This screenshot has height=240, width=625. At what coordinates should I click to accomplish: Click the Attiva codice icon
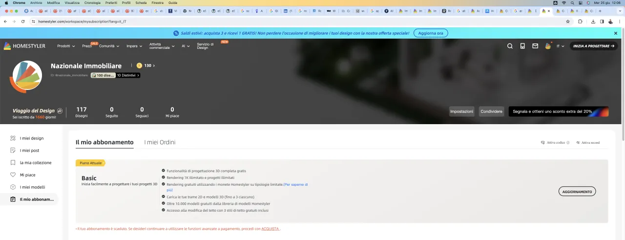pyautogui.click(x=542, y=143)
